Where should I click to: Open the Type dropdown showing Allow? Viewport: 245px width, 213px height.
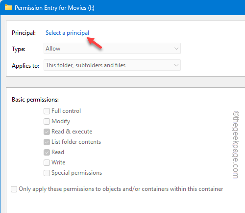coord(112,49)
